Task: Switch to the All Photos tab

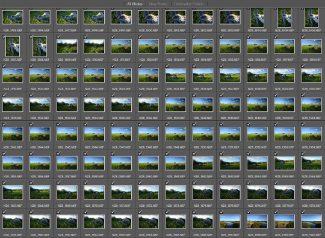Action: coord(135,4)
